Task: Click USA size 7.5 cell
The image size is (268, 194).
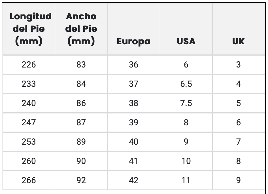Action: coord(186,103)
